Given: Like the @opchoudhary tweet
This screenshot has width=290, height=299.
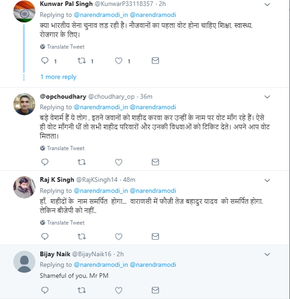Looking at the screenshot, I should 118,162.
